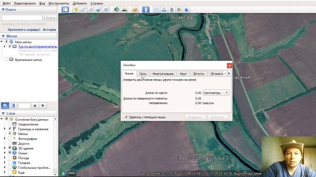Click the panel toggle icon beside the magnifier

[x=13, y=106]
